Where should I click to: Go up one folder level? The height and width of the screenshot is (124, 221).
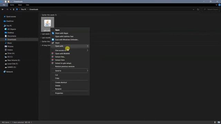click(x=13, y=9)
